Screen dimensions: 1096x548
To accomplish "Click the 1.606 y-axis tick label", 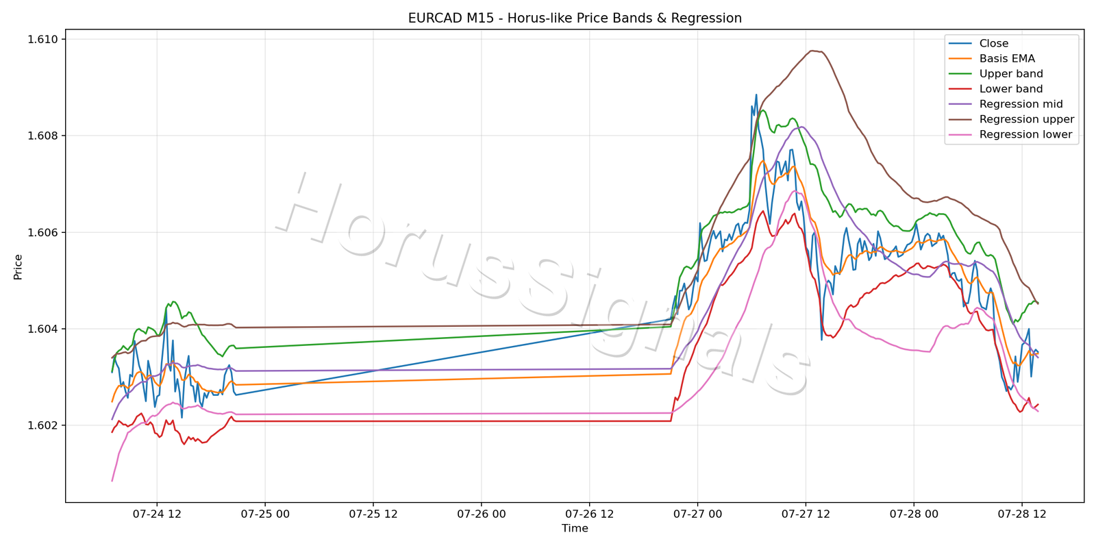I will [42, 233].
